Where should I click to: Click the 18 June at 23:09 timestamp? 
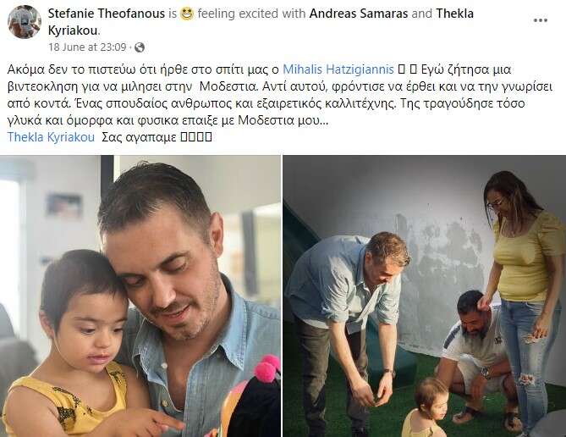[x=87, y=47]
